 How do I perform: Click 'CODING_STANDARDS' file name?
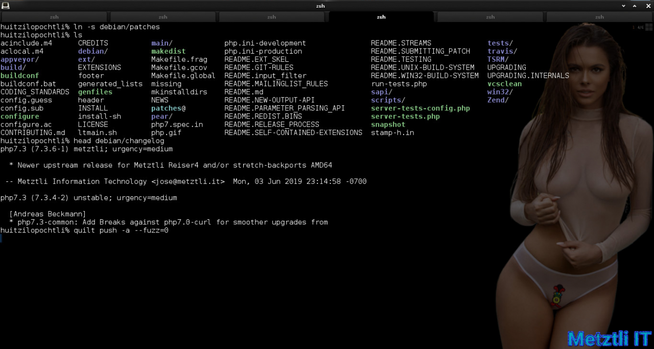(x=35, y=92)
